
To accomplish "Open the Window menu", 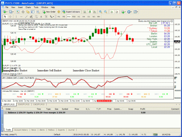I will tap(45, 7).
